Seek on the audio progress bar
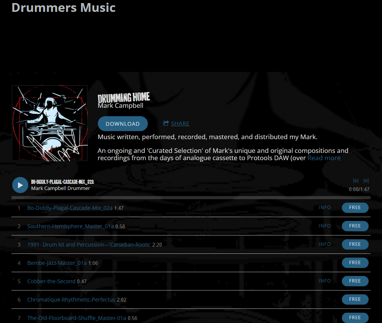 coord(191,198)
